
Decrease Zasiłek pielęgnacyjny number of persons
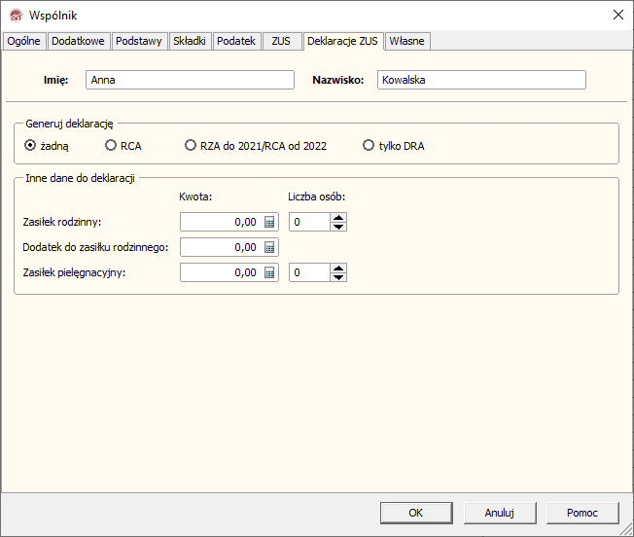click(338, 277)
